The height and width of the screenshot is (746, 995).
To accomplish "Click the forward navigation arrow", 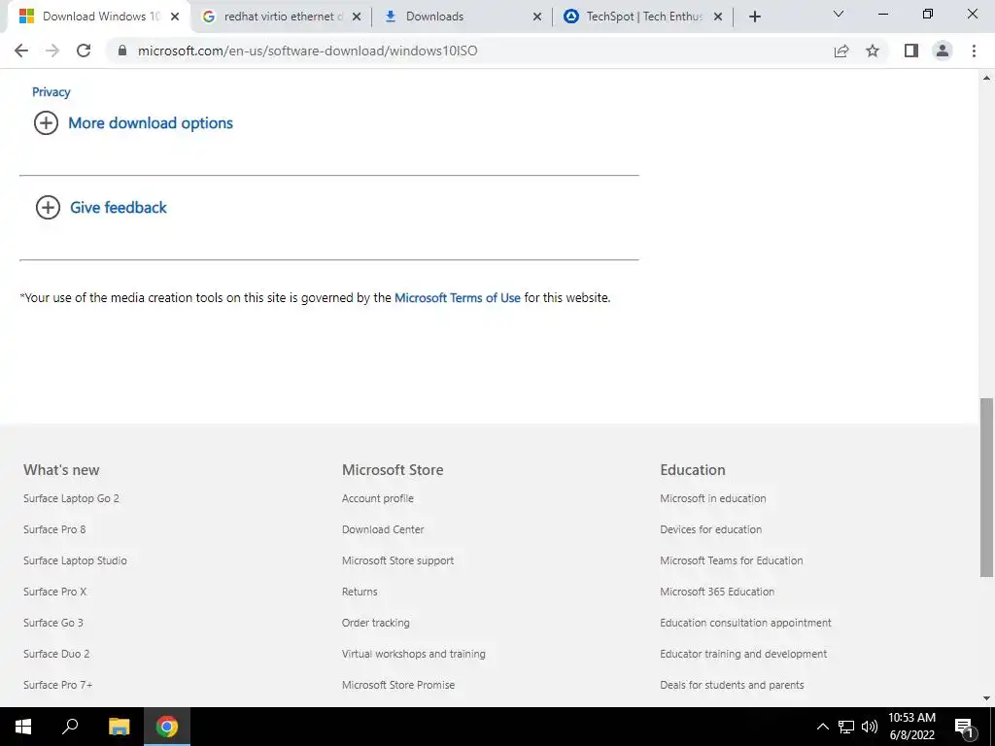I will 52,51.
